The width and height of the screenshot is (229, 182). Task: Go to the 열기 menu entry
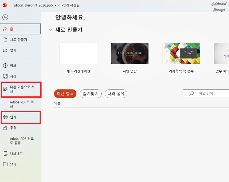[x=21, y=50]
